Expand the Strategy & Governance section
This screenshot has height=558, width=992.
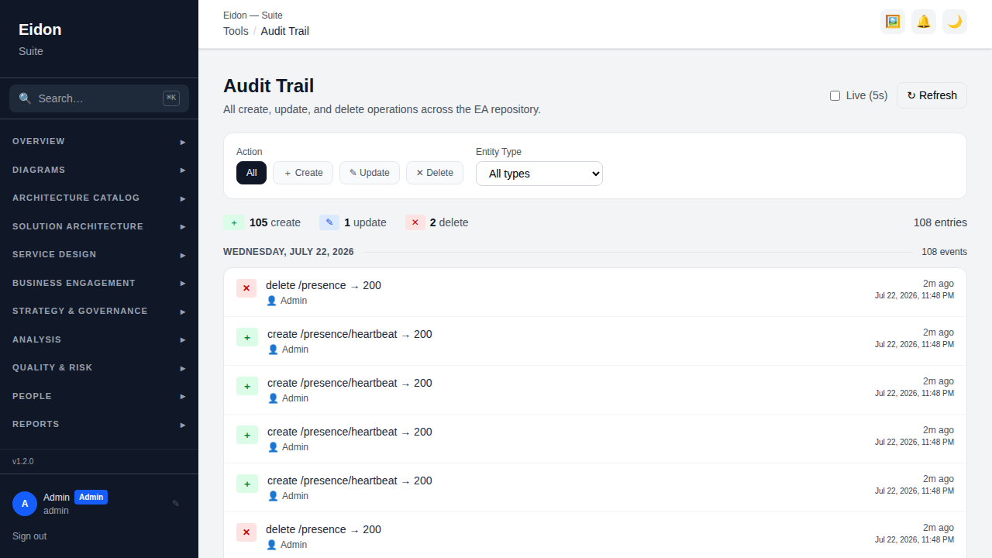(x=99, y=311)
